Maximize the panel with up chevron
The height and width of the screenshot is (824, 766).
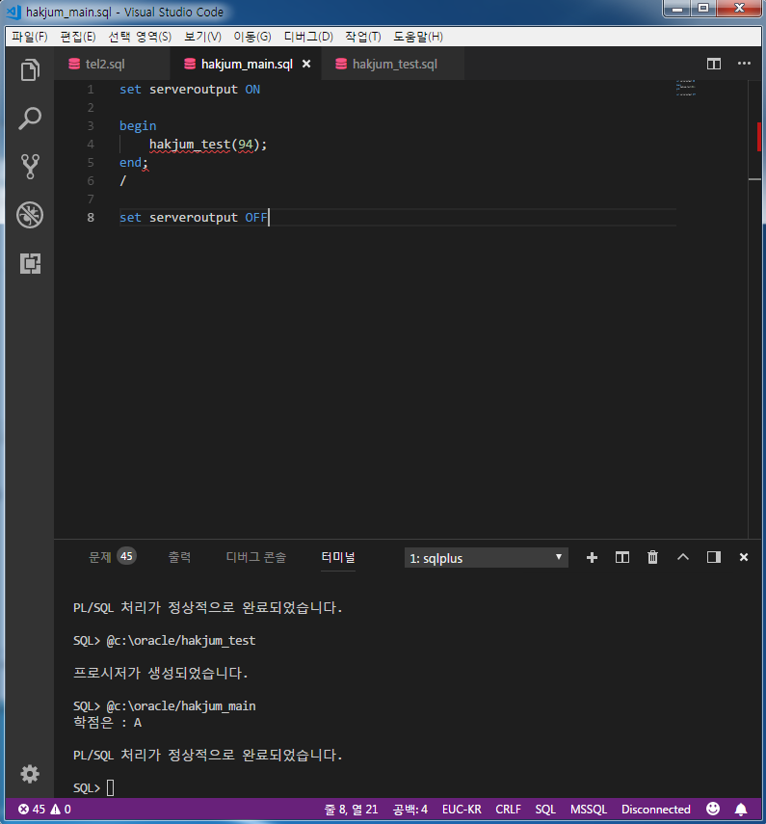683,556
